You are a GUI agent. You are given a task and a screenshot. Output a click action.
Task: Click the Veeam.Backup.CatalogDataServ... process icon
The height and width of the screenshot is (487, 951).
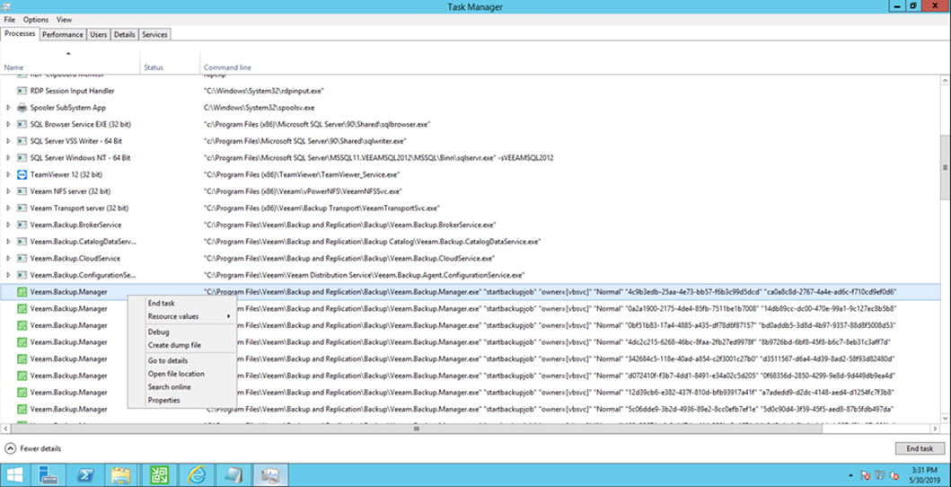click(22, 242)
